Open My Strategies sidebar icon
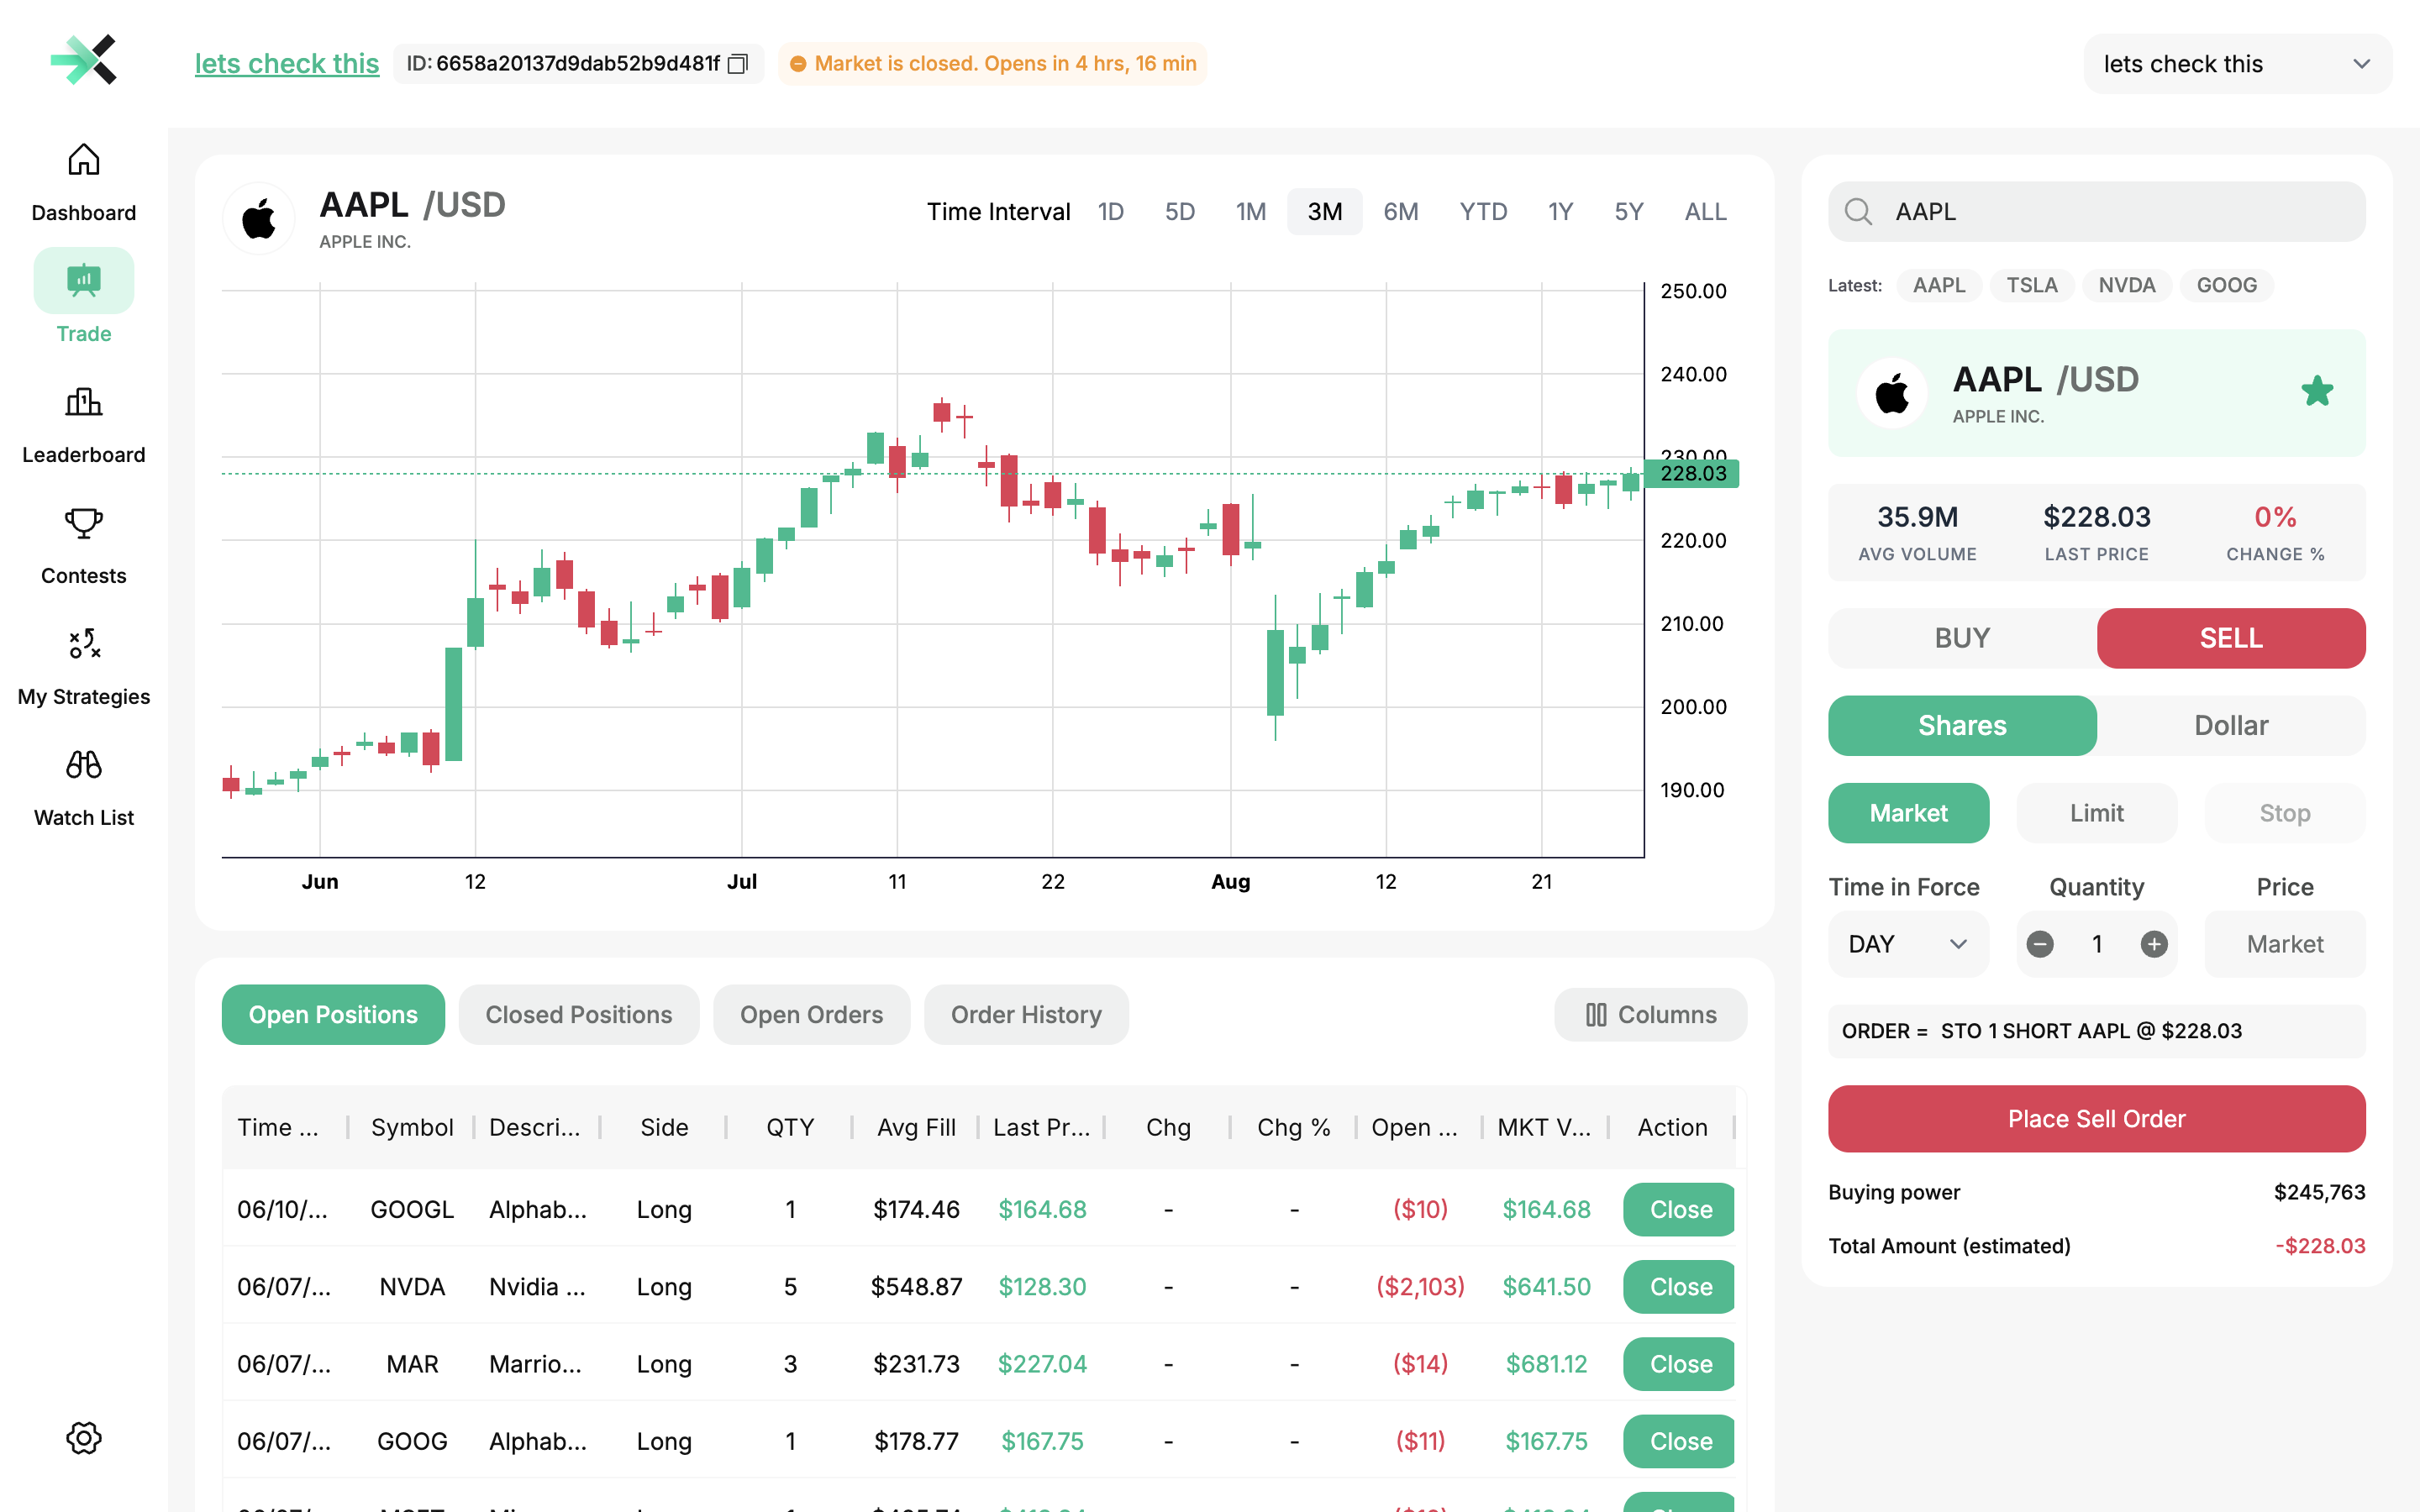2420x1512 pixels. [83, 644]
